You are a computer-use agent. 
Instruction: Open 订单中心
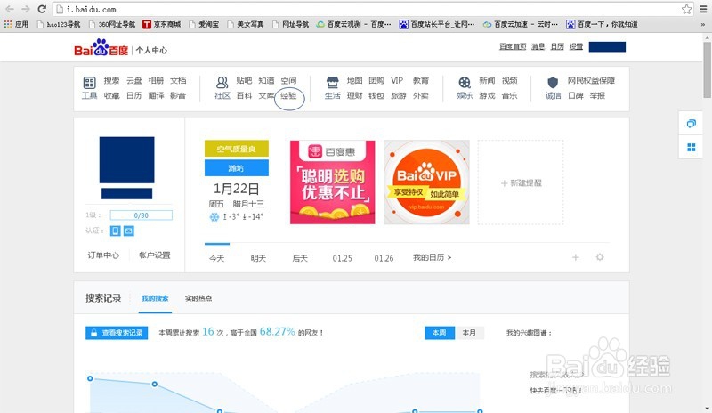103,255
